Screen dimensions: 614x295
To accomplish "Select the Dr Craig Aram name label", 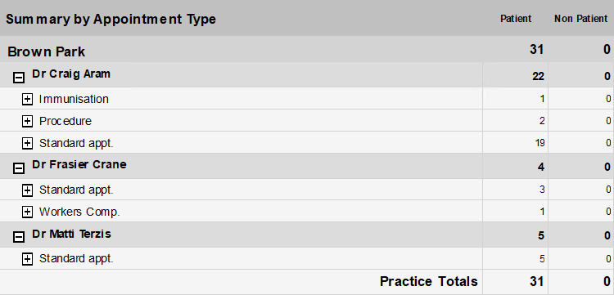I will click(71, 74).
